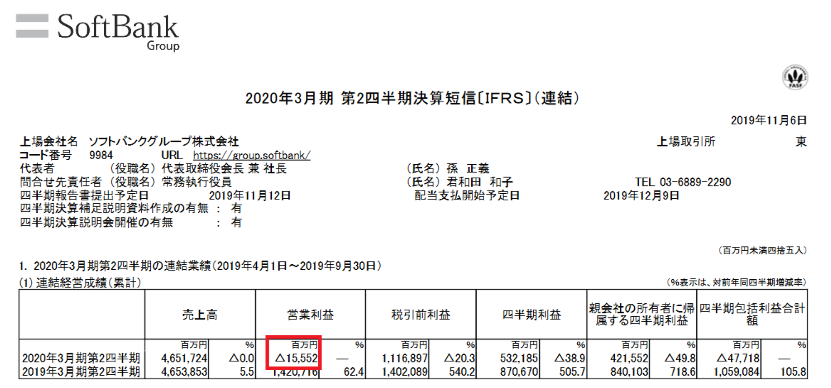The width and height of the screenshot is (831, 388).
Task: Select the comprehensive income △47,718
Action: pos(738,358)
